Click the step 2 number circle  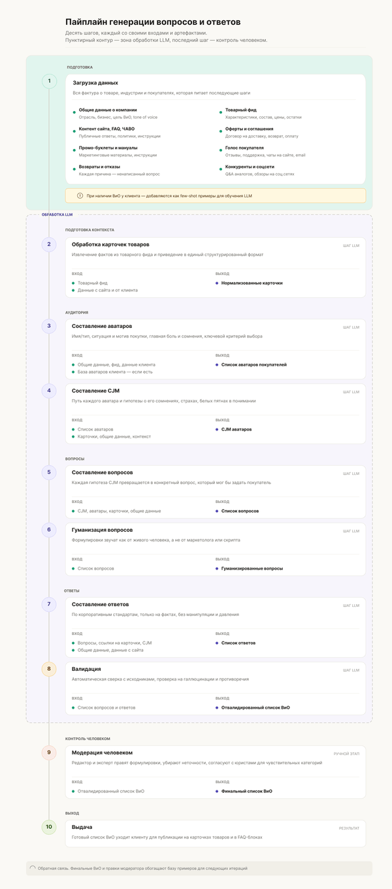click(49, 244)
